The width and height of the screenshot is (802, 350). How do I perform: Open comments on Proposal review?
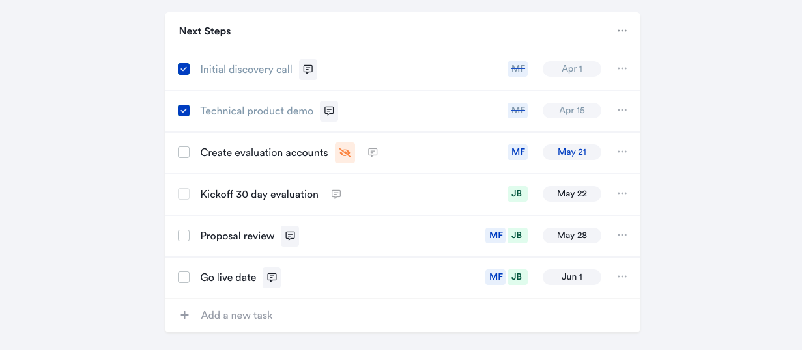290,236
